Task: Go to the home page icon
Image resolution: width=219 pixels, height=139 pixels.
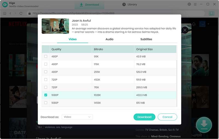Action: (x=5, y=13)
